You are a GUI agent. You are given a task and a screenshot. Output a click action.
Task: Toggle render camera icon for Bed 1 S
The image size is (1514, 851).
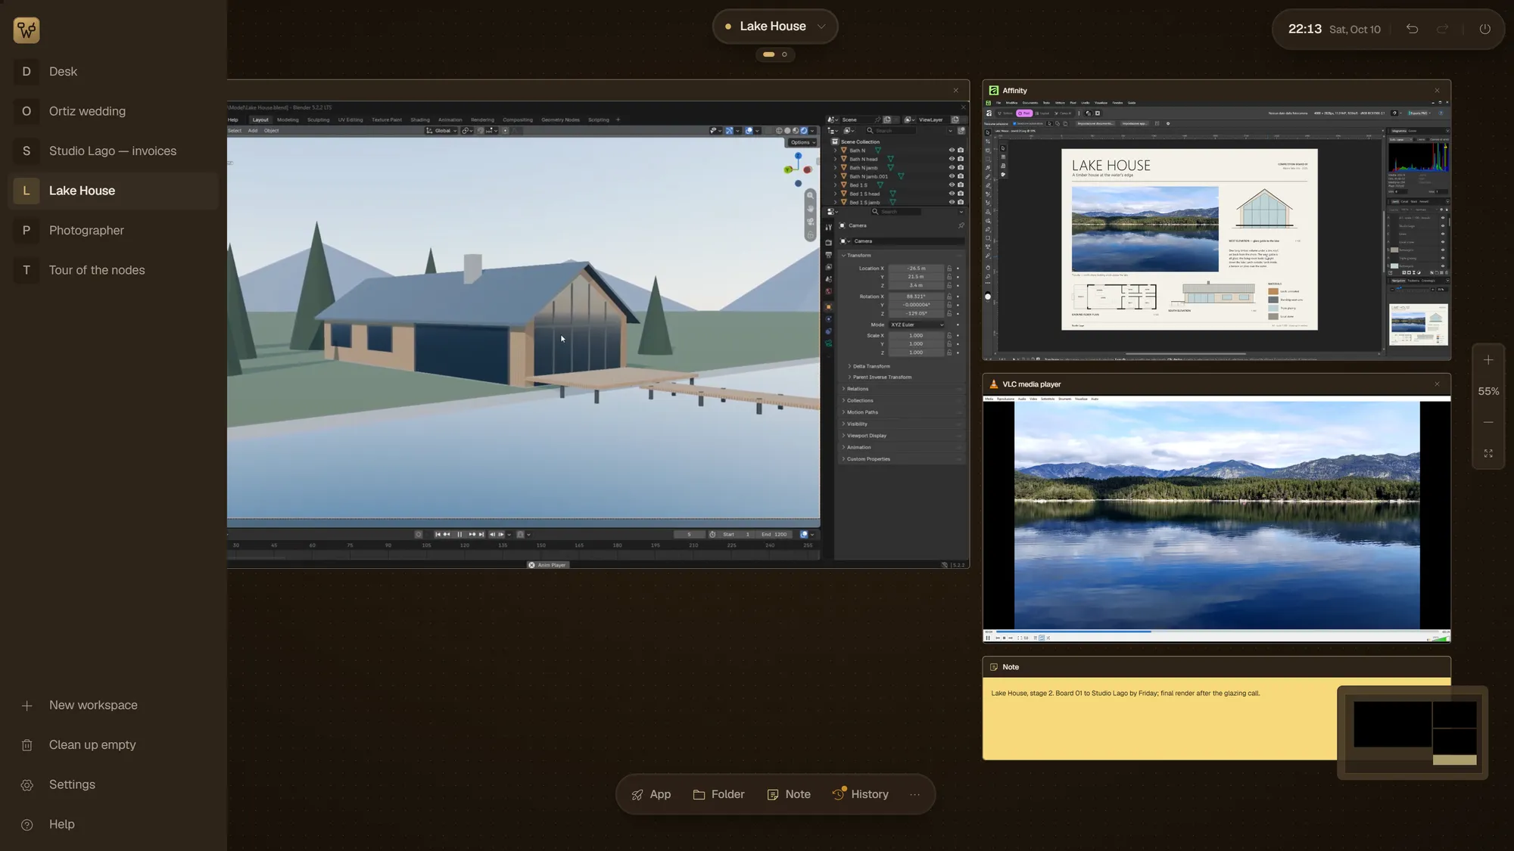[x=961, y=185]
